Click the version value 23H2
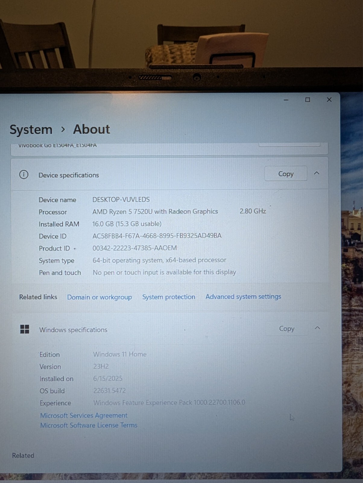 click(x=101, y=366)
